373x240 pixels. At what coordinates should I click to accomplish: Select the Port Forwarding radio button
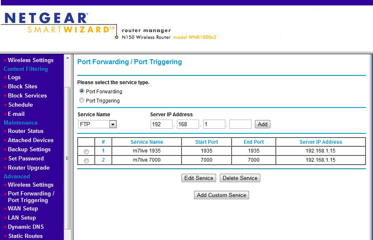tap(82, 91)
